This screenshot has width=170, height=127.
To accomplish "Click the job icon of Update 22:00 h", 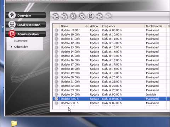I will tap(57, 86).
